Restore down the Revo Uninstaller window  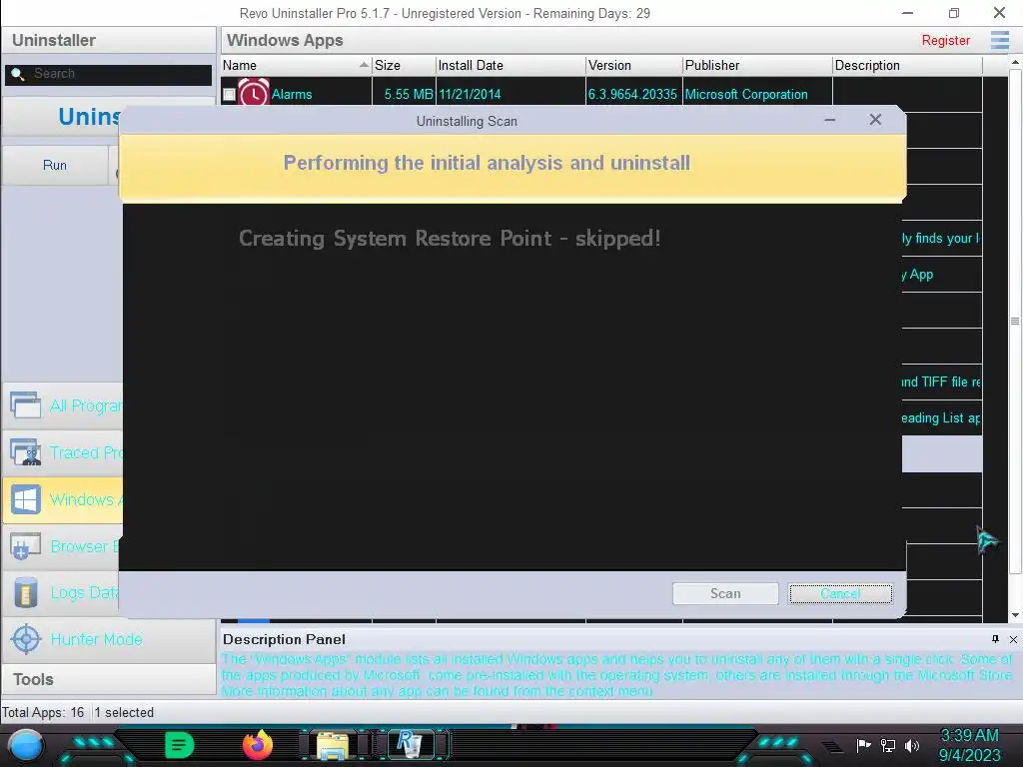pos(954,13)
